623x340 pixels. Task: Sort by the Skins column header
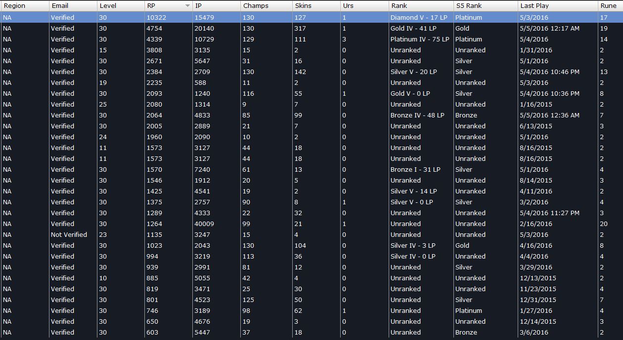[316, 6]
